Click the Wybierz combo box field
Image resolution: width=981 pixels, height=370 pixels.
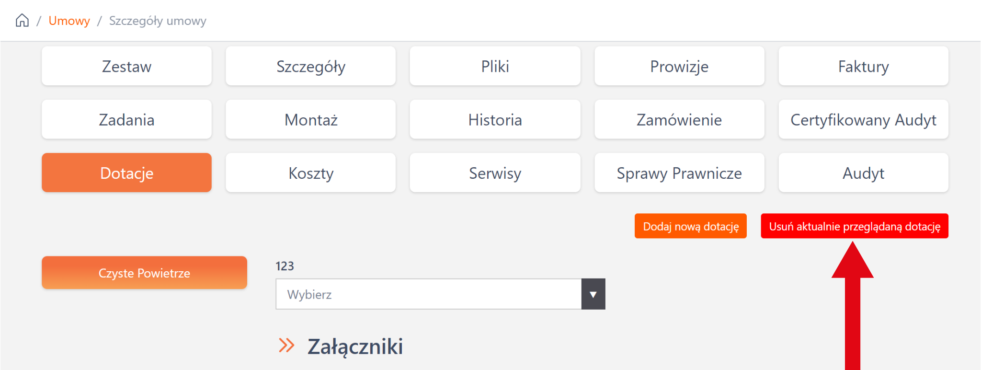point(429,294)
